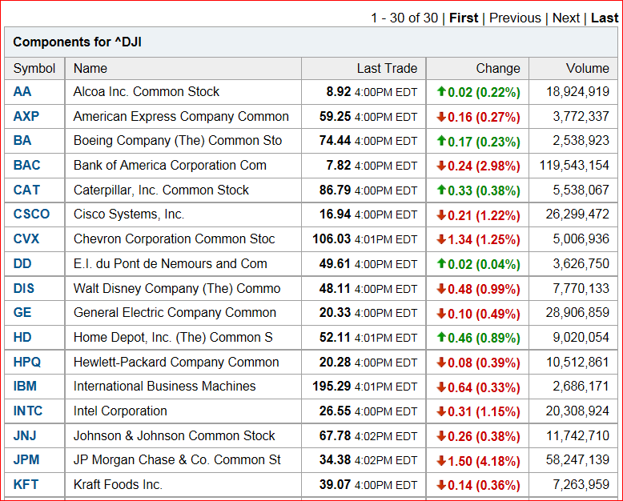This screenshot has width=623, height=501.
Task: Open the AXP ticker symbol link
Action: pos(26,116)
